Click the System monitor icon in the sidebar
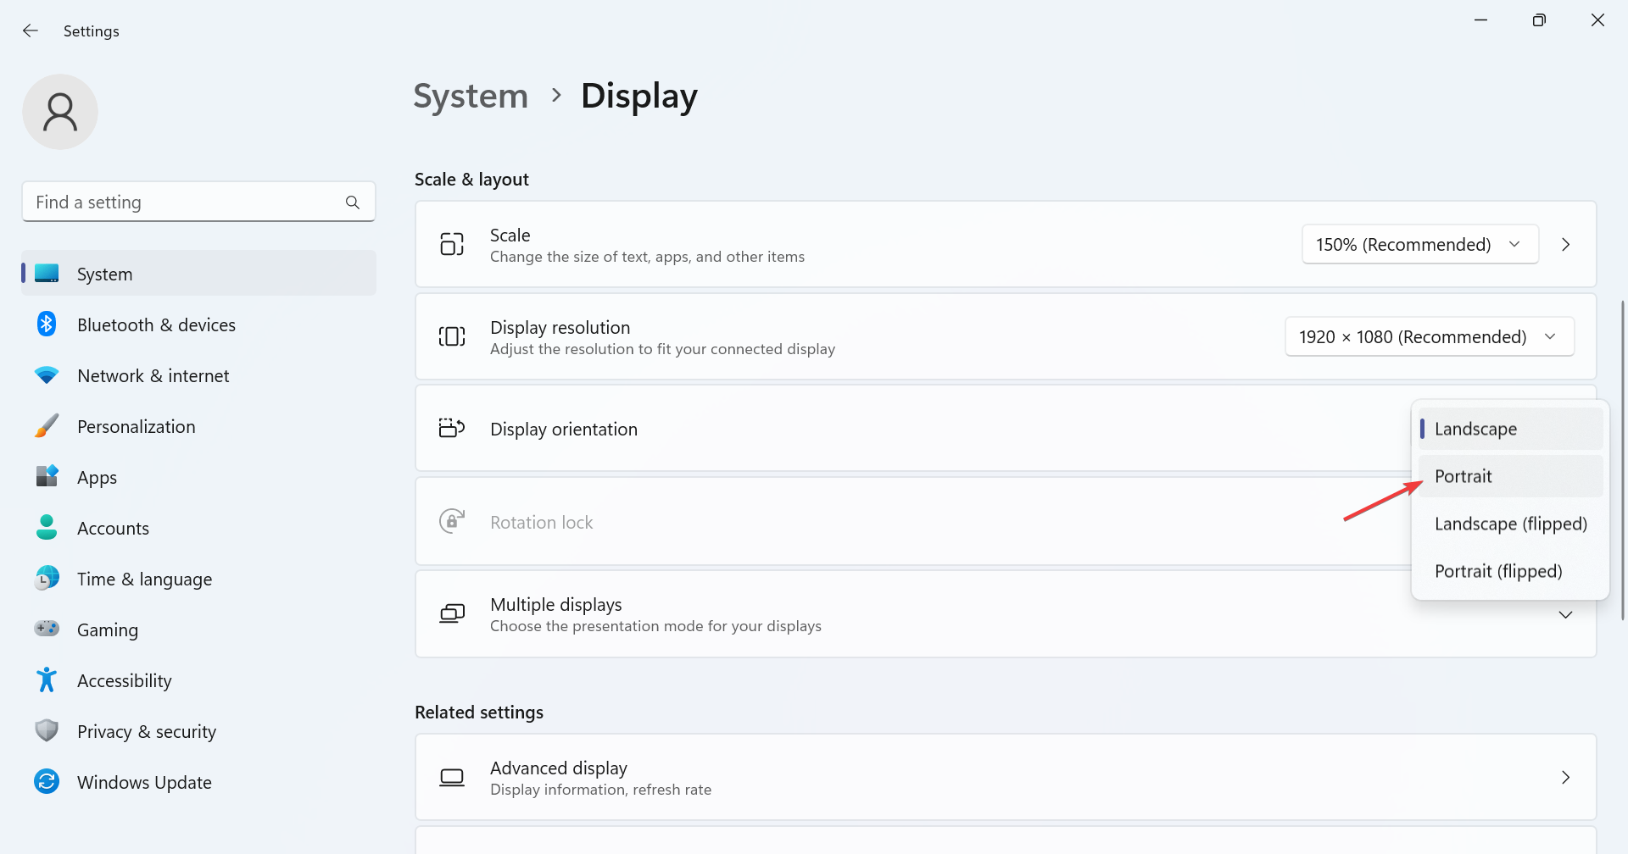The image size is (1628, 854). [x=47, y=274]
